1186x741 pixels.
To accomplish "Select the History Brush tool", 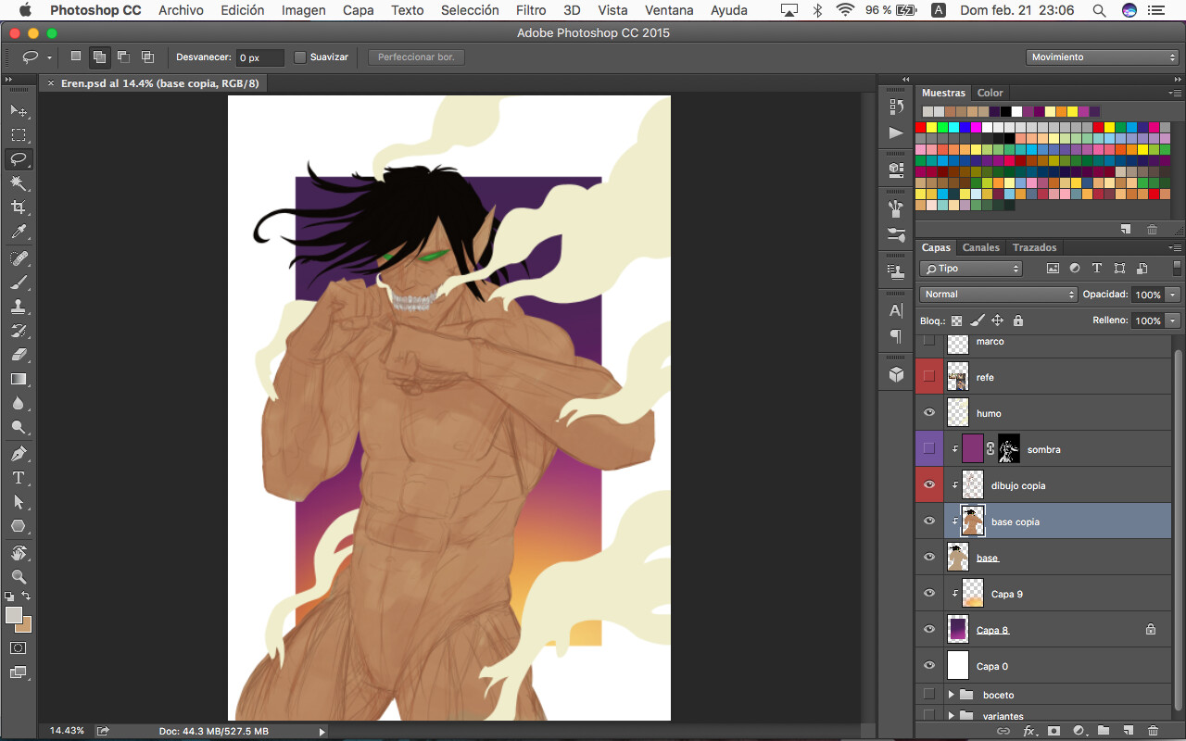I will pyautogui.click(x=19, y=331).
